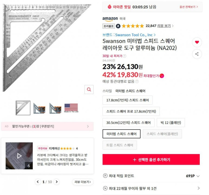
Task: Choose the 빅 12 (플레인) style
Action: (171, 122)
